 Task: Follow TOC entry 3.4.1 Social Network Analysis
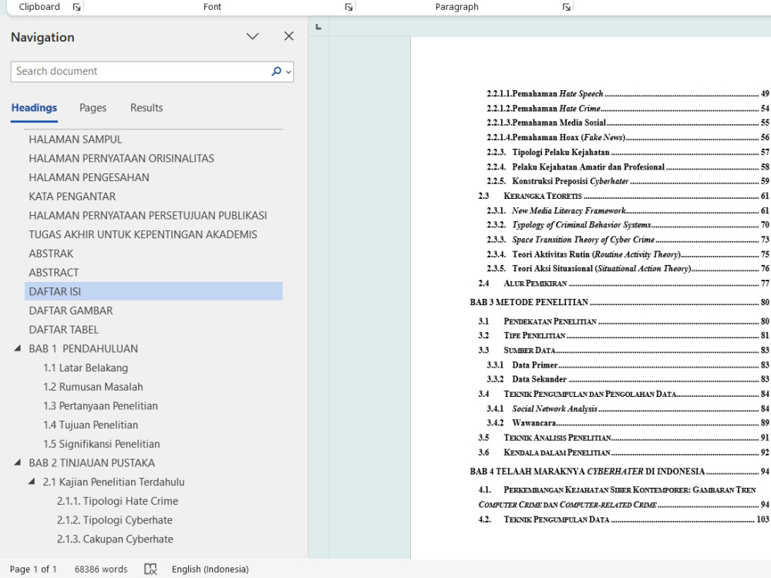[628, 409]
